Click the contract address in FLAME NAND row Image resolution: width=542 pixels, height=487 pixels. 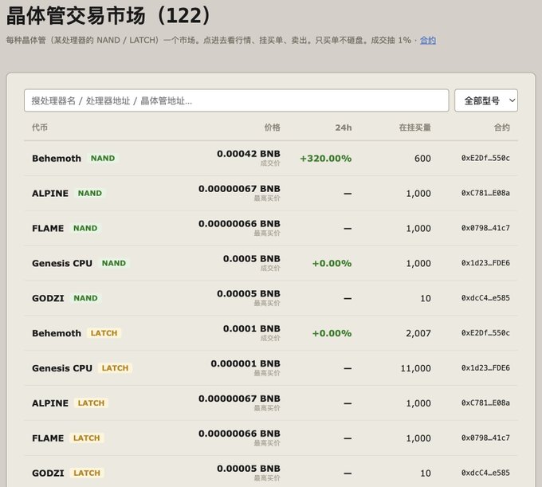click(485, 228)
